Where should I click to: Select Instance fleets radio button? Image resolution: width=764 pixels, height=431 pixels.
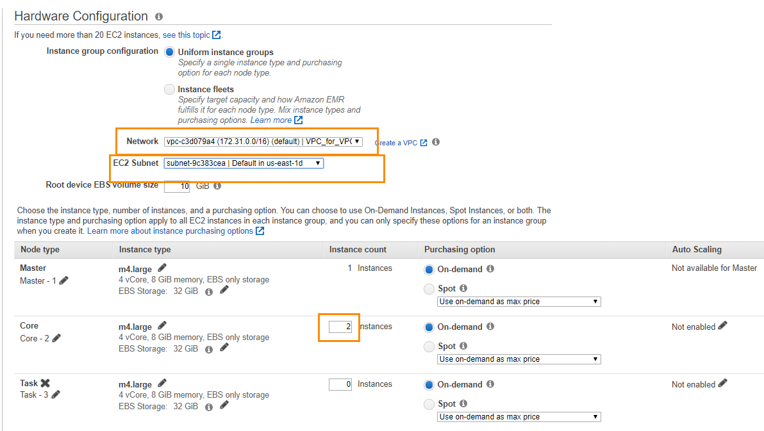point(170,89)
